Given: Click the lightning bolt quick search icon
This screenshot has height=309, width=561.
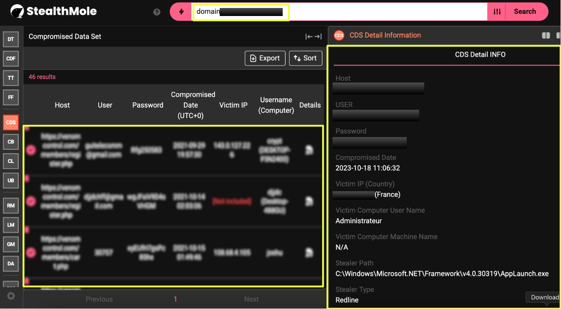Looking at the screenshot, I should click(181, 12).
